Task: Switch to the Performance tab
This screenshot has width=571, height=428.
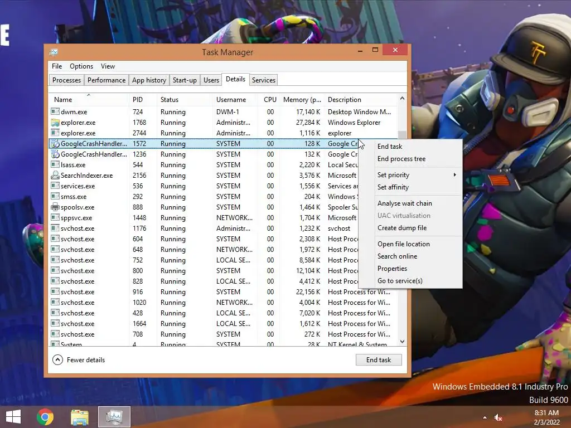Action: click(x=107, y=80)
